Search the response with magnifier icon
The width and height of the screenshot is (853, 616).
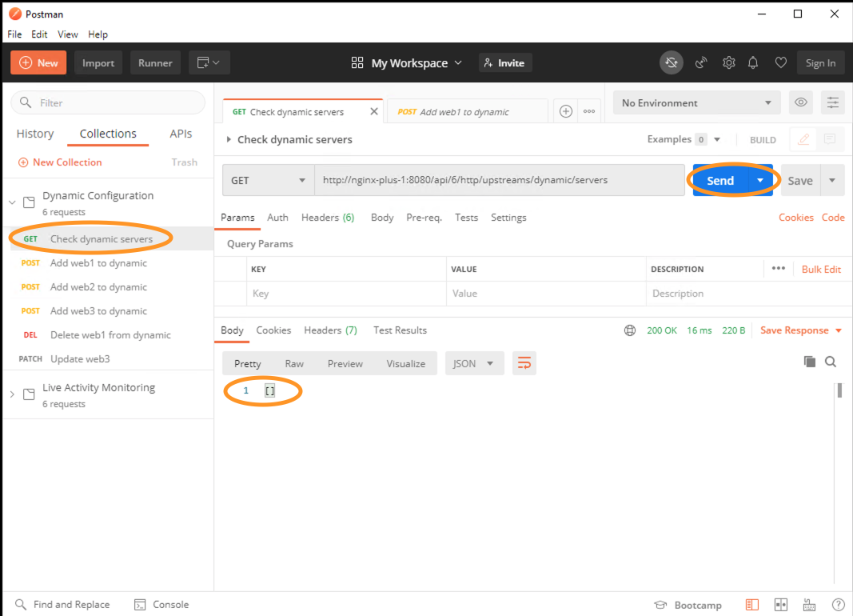click(830, 362)
